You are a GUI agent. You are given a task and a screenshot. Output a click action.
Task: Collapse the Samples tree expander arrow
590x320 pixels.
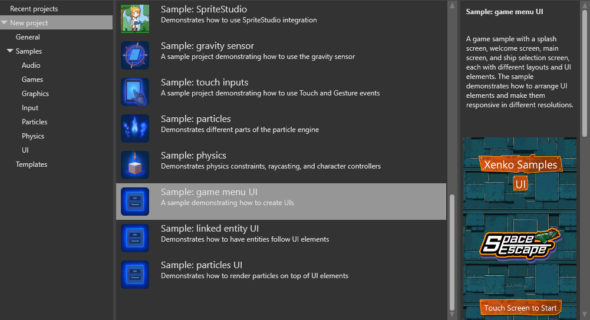tap(10, 51)
